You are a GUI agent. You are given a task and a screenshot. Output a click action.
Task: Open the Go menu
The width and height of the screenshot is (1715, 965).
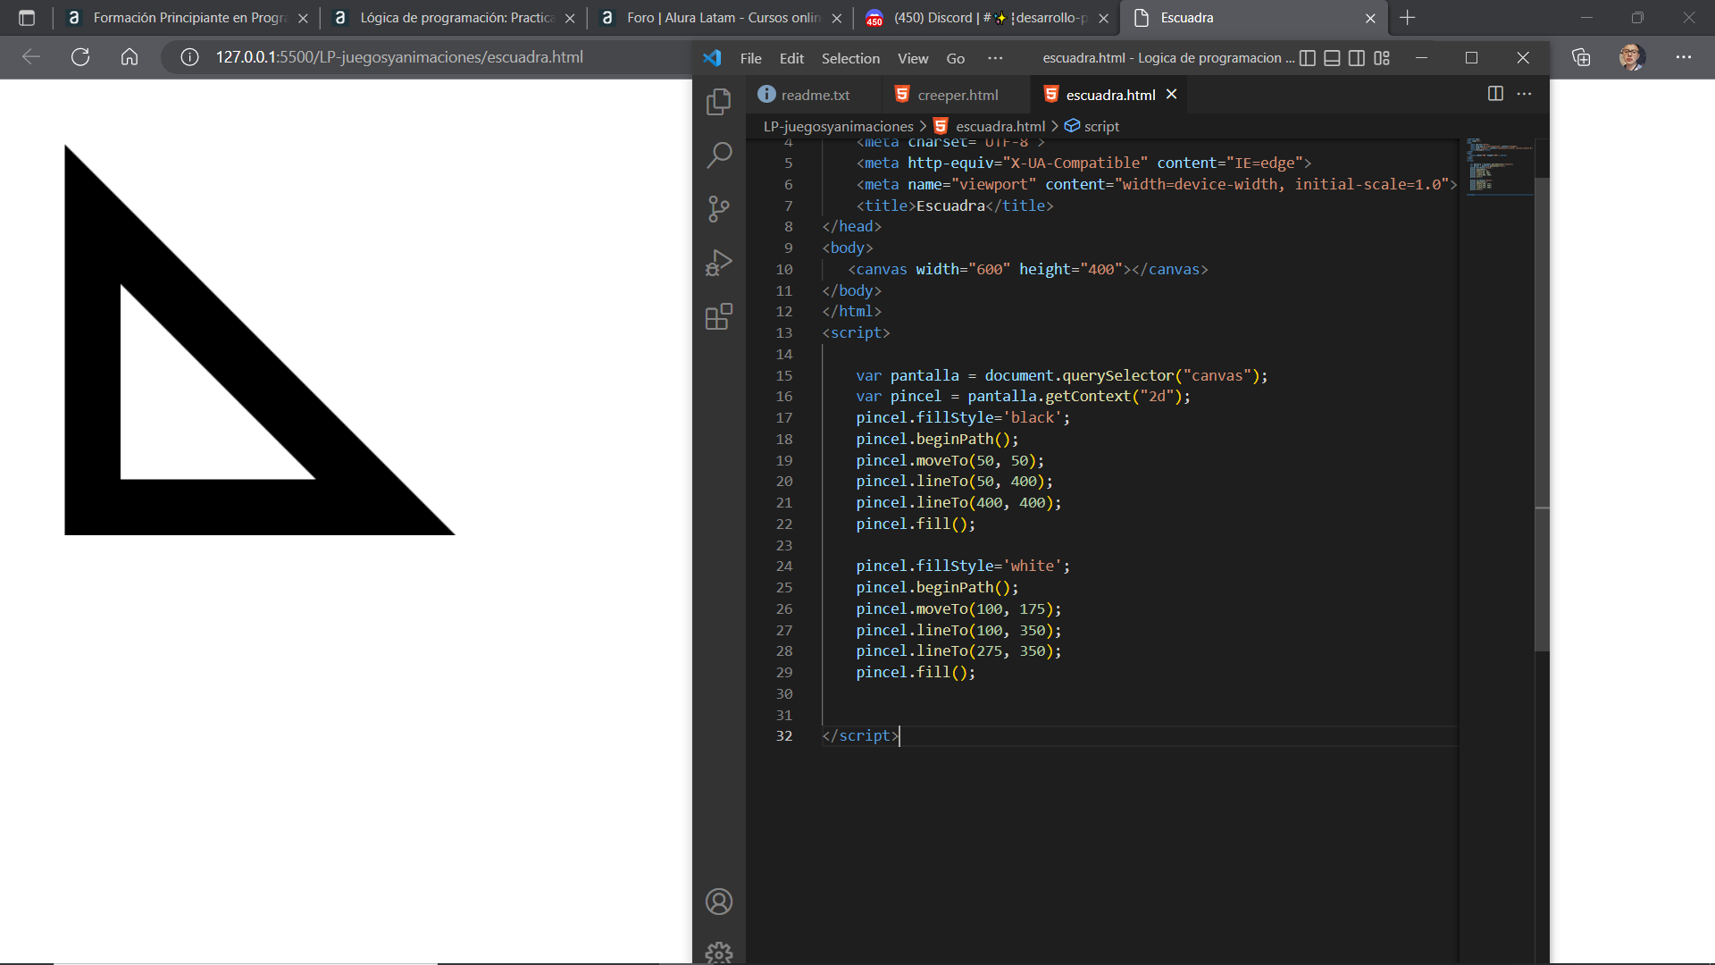pyautogui.click(x=955, y=58)
